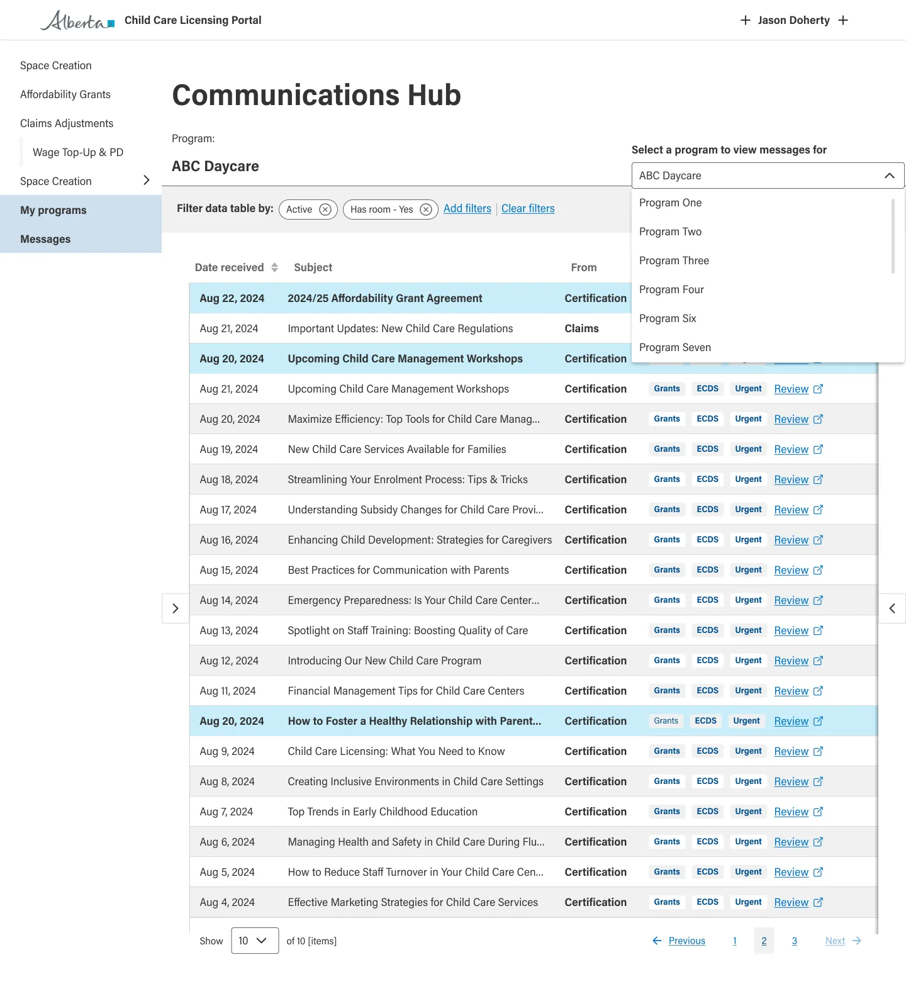Viewport: 906px width, 984px height.
Task: Go to page 1 of results
Action: click(734, 941)
